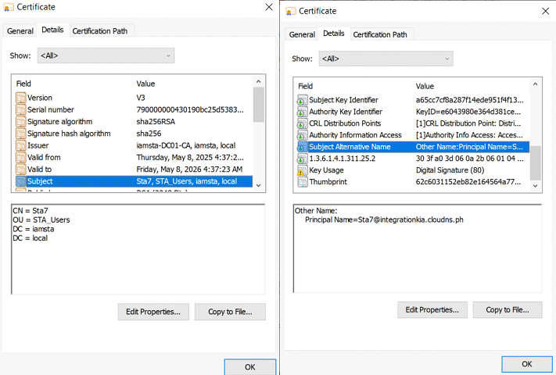Click the Thumbprint field icon
The height and width of the screenshot is (375, 556).
[x=302, y=182]
